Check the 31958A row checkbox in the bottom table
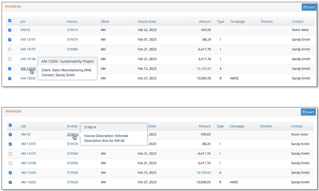319x191 pixels. [10, 154]
